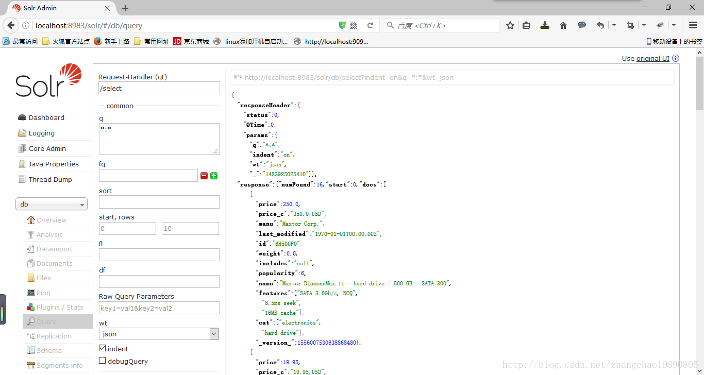Open browser chat bubble icon
The height and width of the screenshot is (375, 704).
[x=582, y=25]
